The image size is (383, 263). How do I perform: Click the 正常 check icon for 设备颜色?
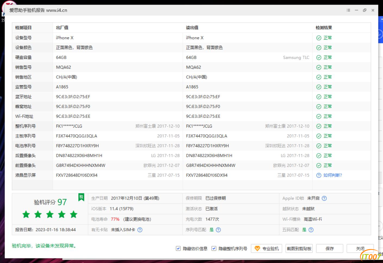[x=319, y=48]
